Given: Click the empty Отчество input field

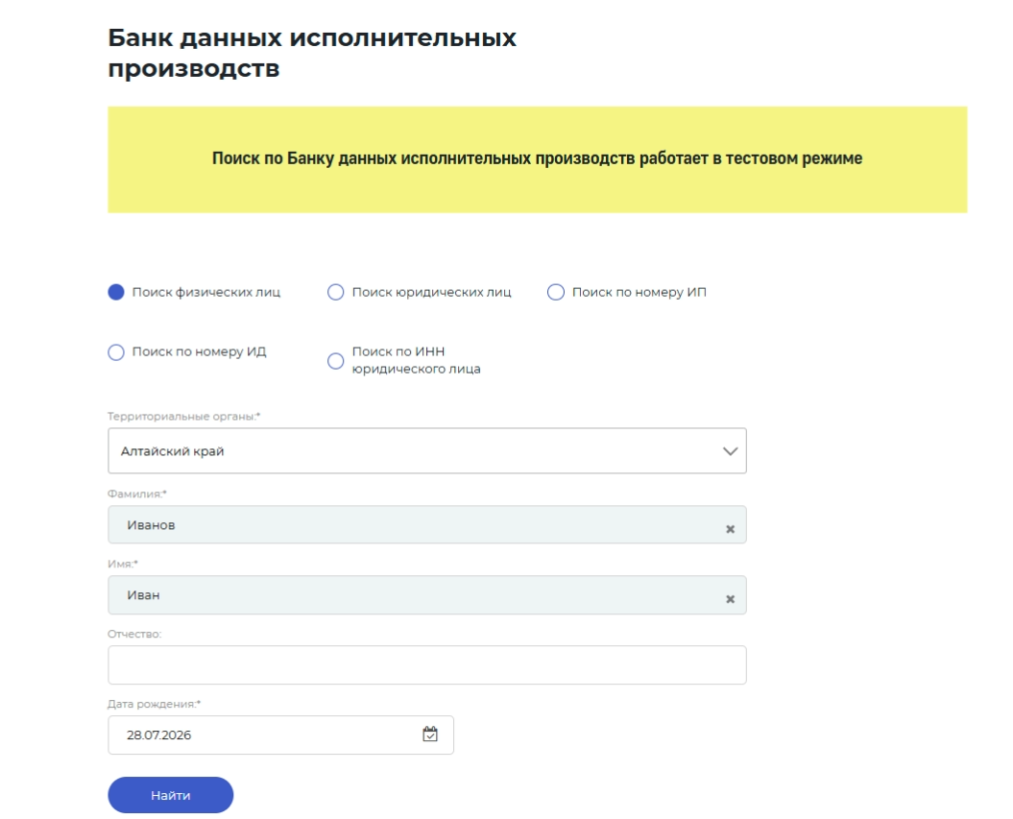Looking at the screenshot, I should pyautogui.click(x=427, y=664).
